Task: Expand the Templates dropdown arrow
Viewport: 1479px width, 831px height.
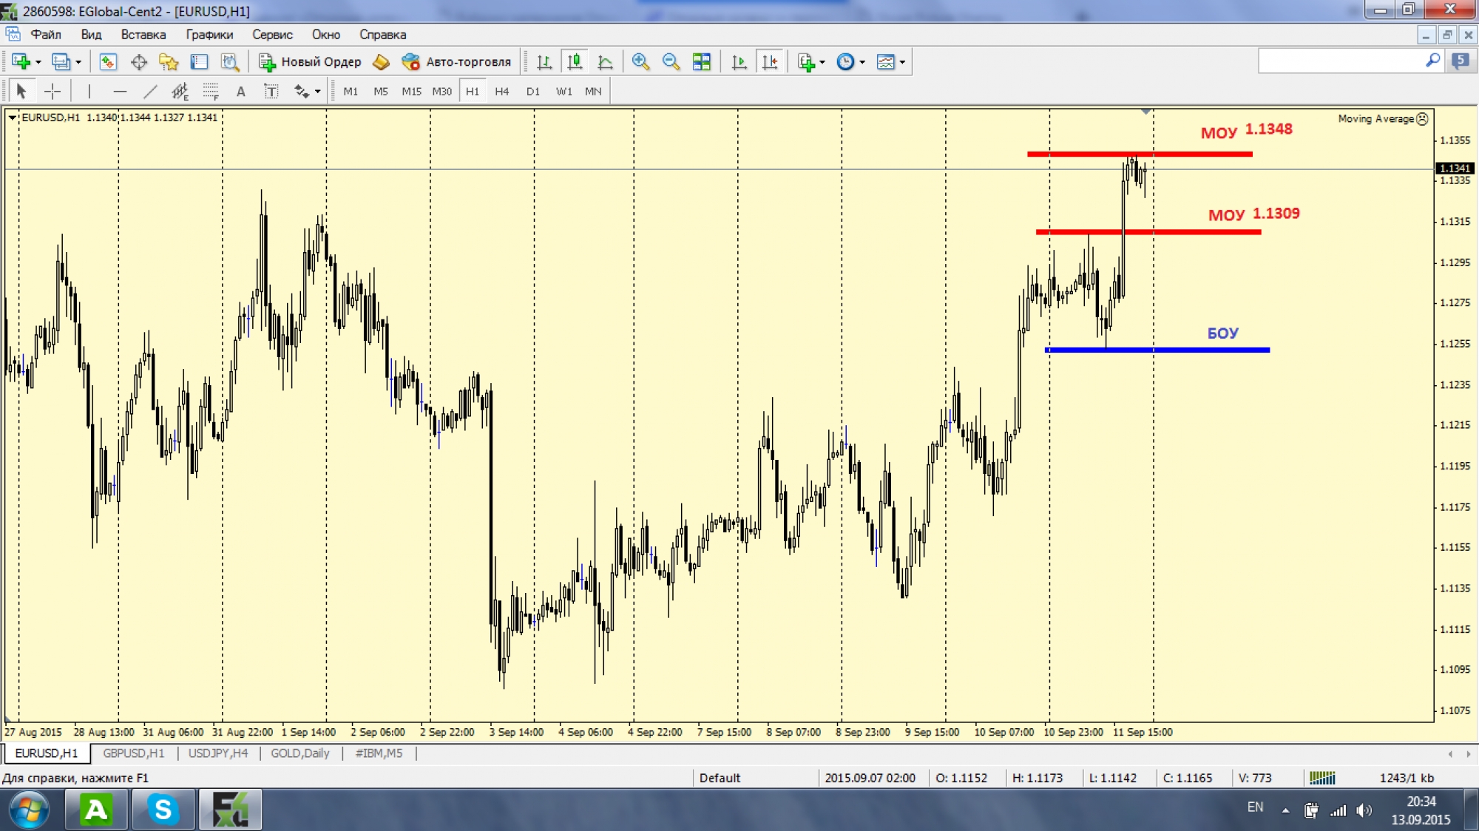Action: [x=902, y=62]
